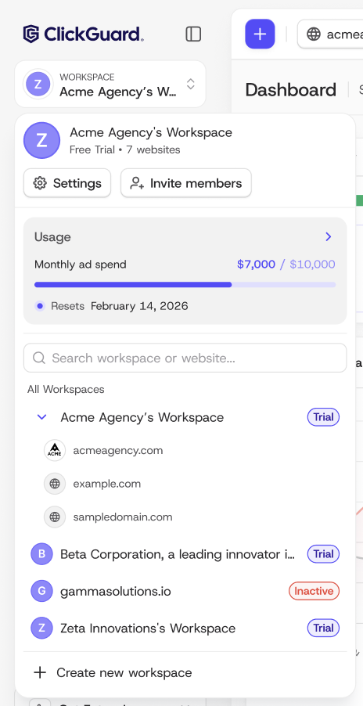Viewport: 363px width, 706px height.
Task: Click the globe icon next to example.com
Action: click(x=55, y=484)
